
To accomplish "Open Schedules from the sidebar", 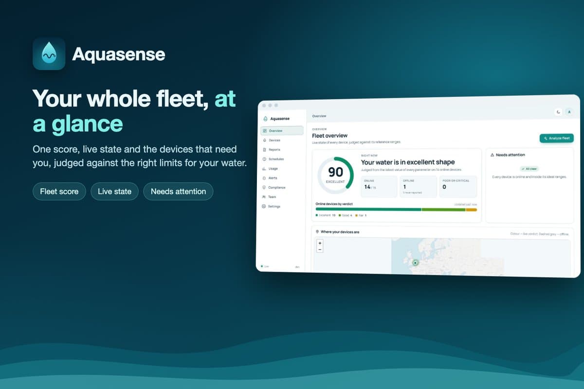I will pos(282,159).
